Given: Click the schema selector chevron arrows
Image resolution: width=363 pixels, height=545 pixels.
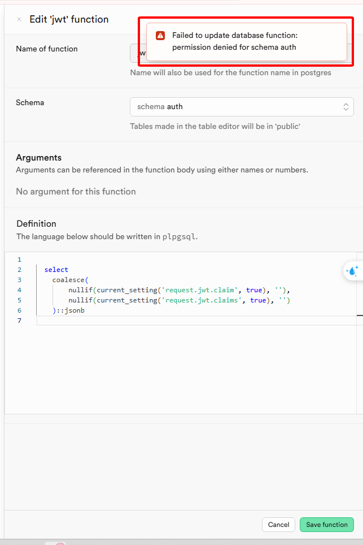Looking at the screenshot, I should (345, 107).
